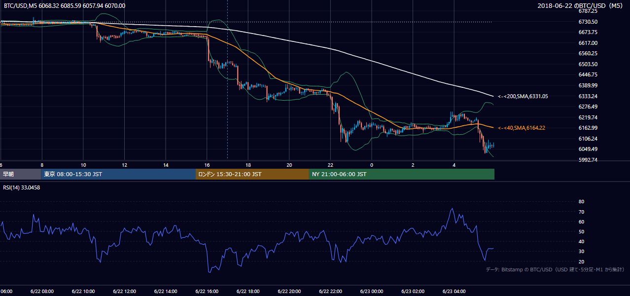Select the 東京 08:00-15:30 JST session bar

click(118, 174)
